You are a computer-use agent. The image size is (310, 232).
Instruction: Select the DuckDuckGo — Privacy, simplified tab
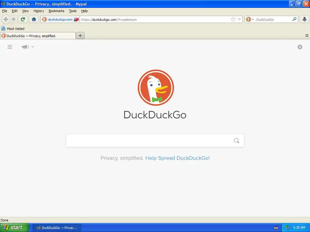point(38,36)
